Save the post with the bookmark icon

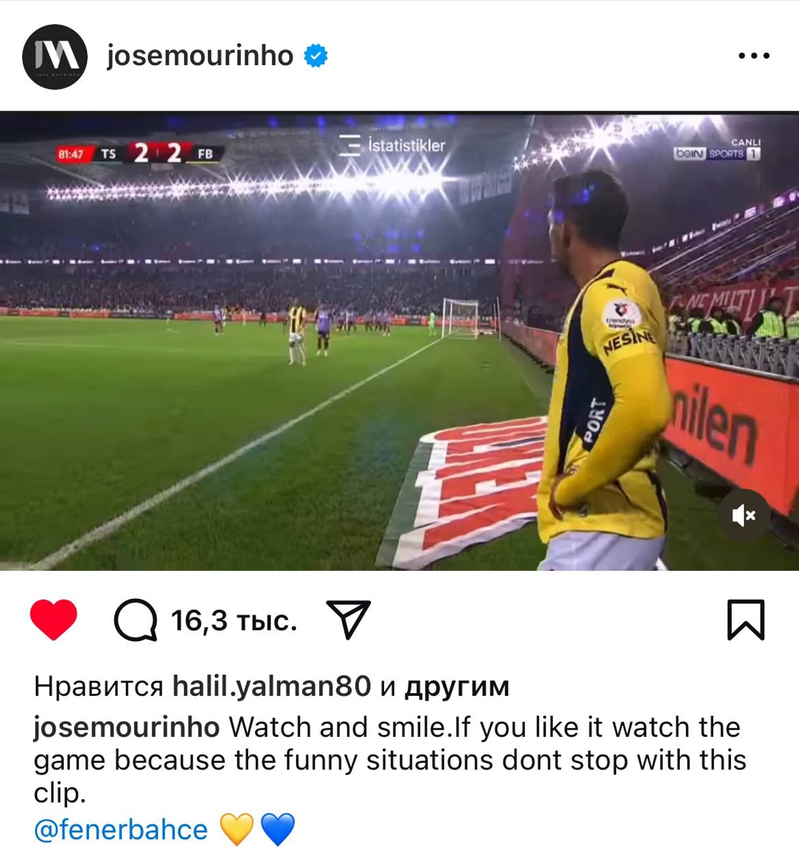[x=745, y=620]
